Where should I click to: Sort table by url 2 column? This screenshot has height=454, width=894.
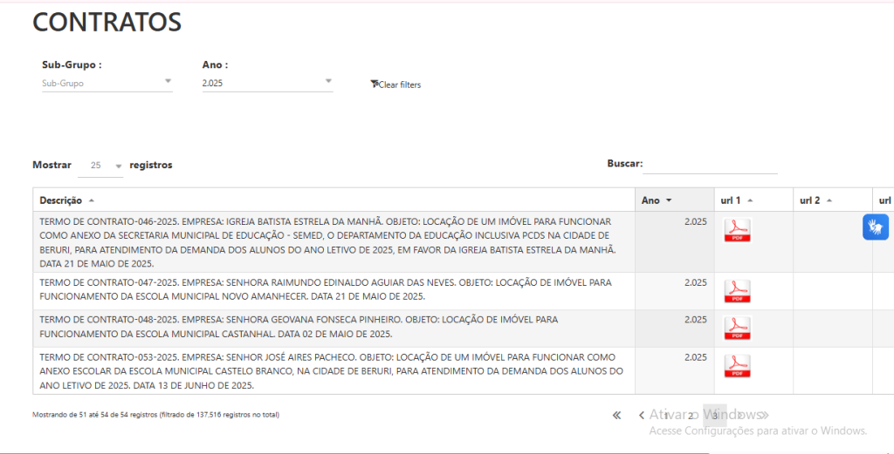tap(815, 200)
